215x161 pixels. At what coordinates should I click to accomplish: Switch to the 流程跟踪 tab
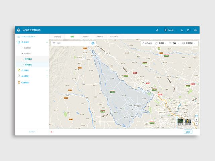100,36
